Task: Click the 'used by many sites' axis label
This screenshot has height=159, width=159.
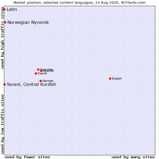Action: point(133,157)
